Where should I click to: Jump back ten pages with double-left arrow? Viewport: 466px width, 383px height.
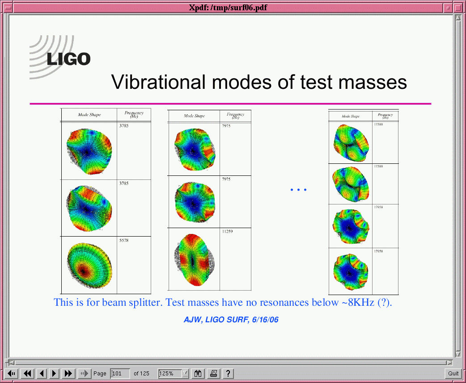pyautogui.click(x=27, y=373)
